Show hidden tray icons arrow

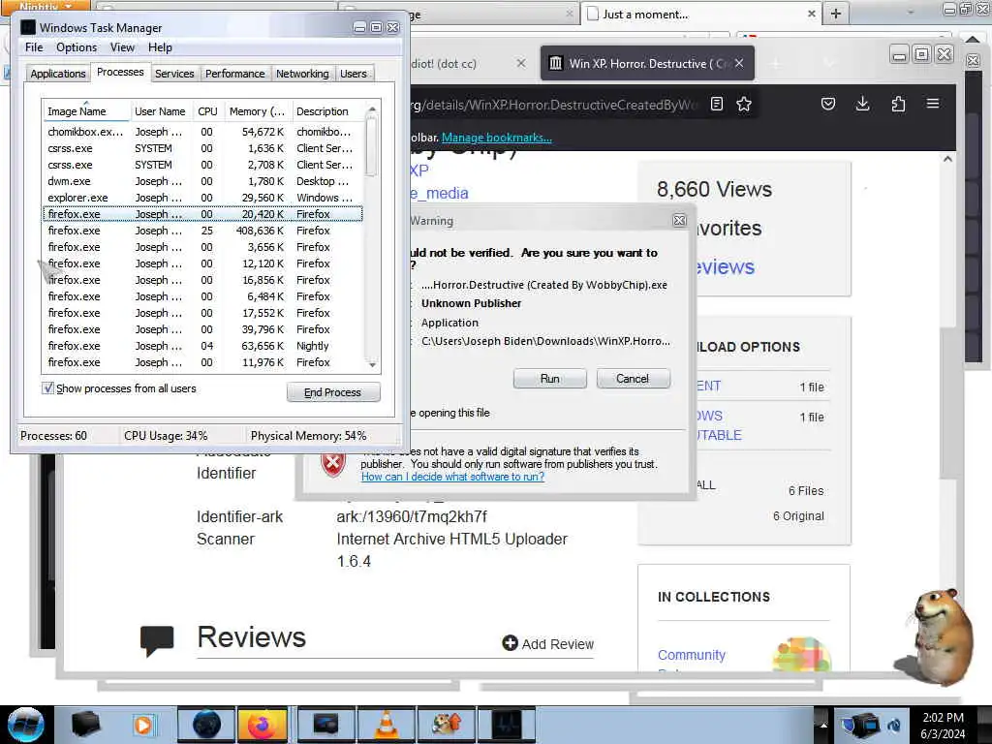[823, 725]
